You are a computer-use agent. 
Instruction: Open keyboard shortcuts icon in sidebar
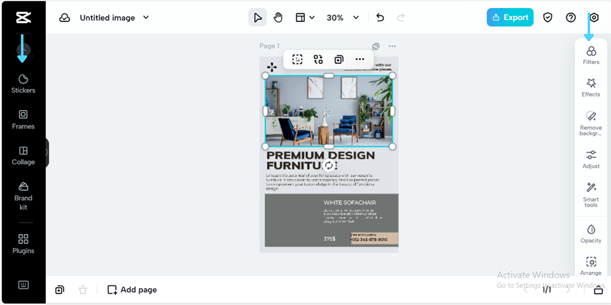point(23,285)
